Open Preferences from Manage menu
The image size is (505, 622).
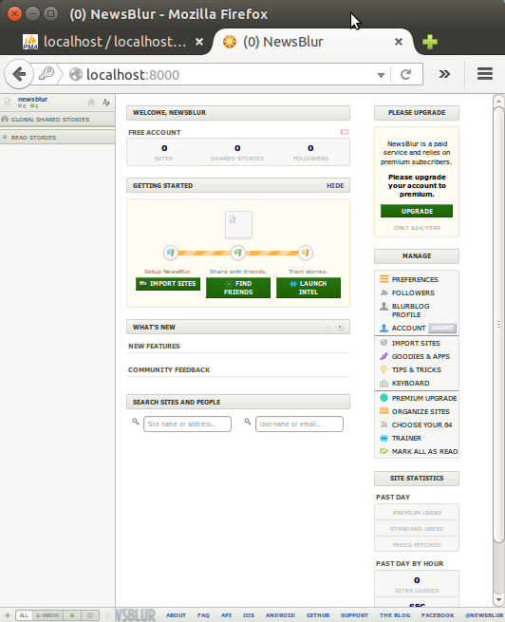(416, 279)
